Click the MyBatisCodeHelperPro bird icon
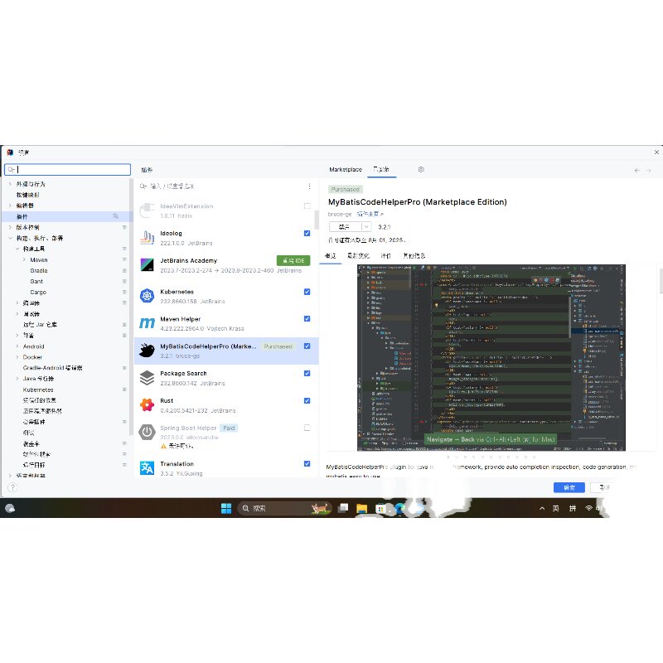This screenshot has height=663, width=663. pos(147,350)
